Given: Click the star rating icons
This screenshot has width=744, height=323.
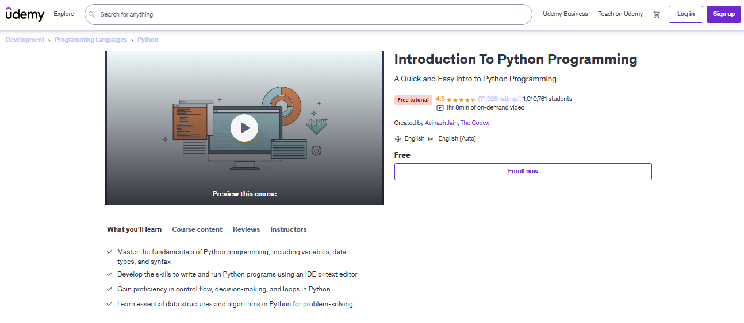Looking at the screenshot, I should pos(461,99).
